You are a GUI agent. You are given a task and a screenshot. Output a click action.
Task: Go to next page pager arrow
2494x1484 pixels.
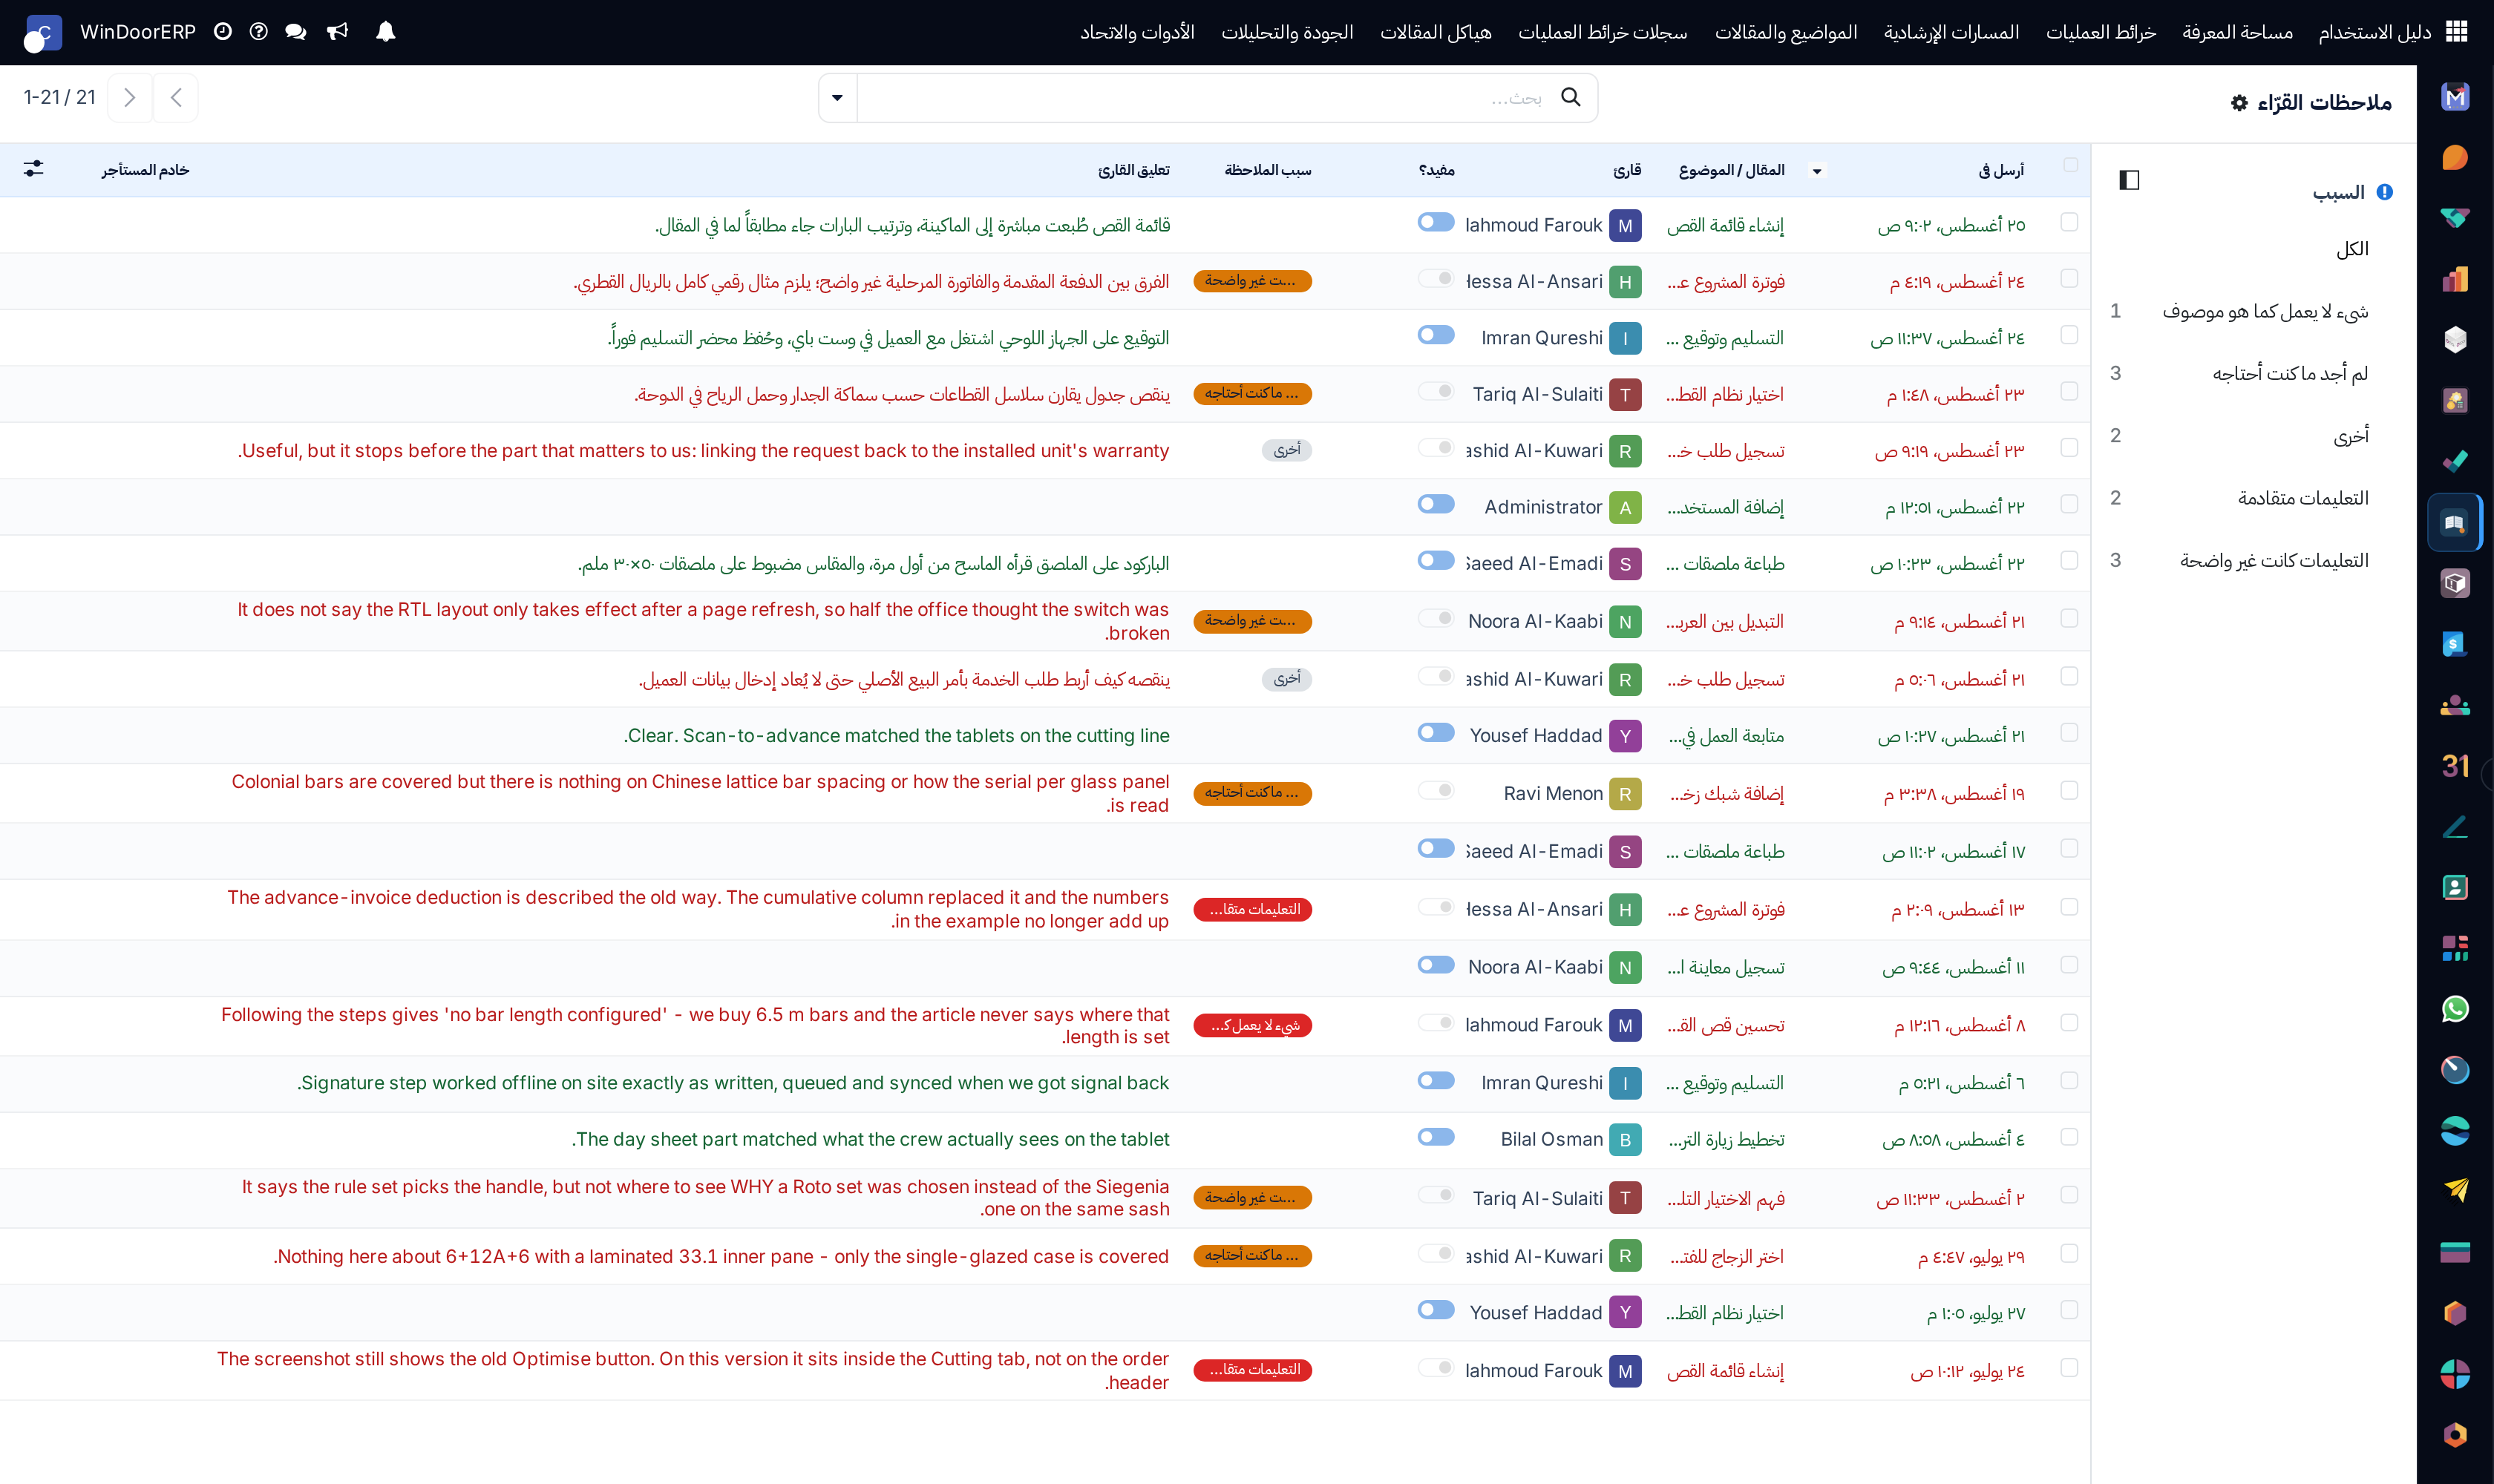[x=130, y=97]
